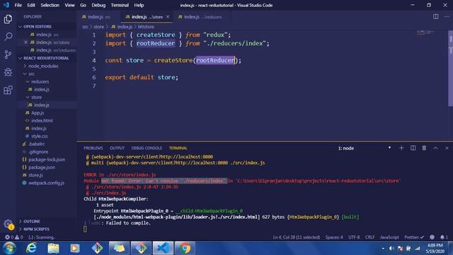Launch Internet Explorer from taskbar

tap(31, 248)
